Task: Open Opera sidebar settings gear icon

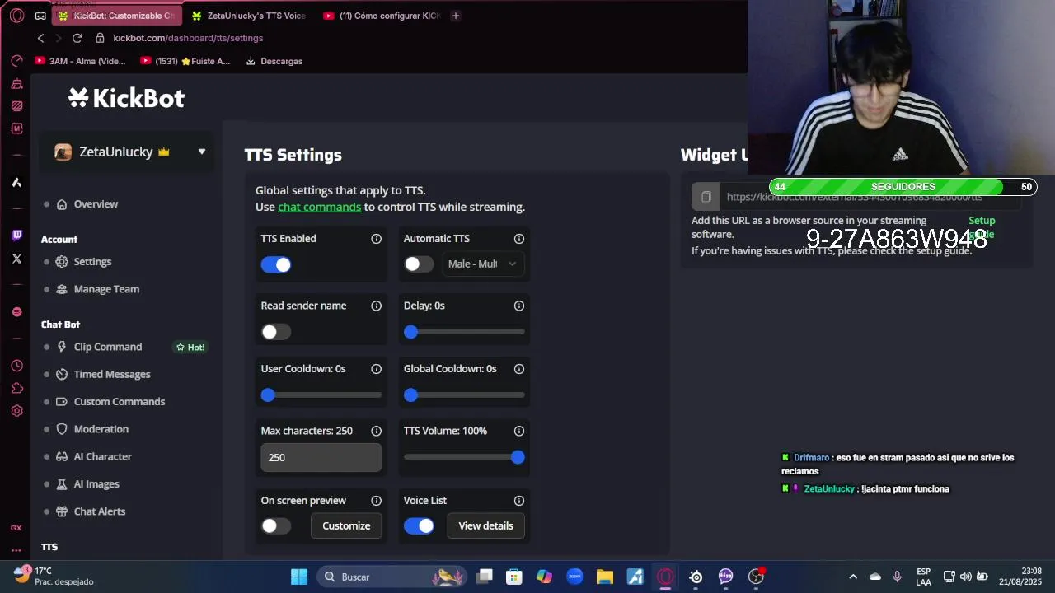Action: [16, 411]
